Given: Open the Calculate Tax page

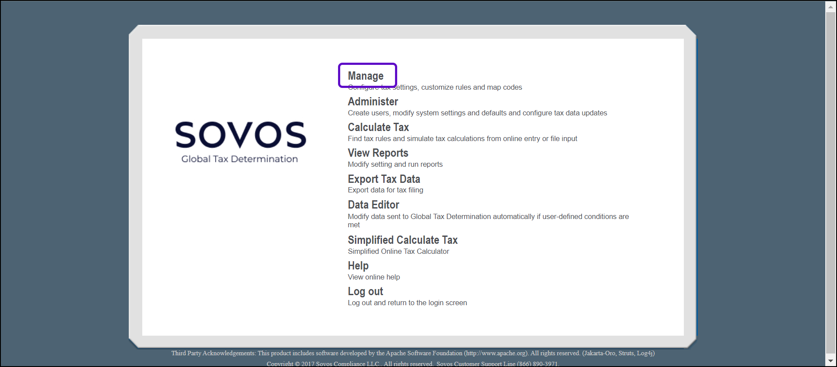Looking at the screenshot, I should pyautogui.click(x=378, y=128).
